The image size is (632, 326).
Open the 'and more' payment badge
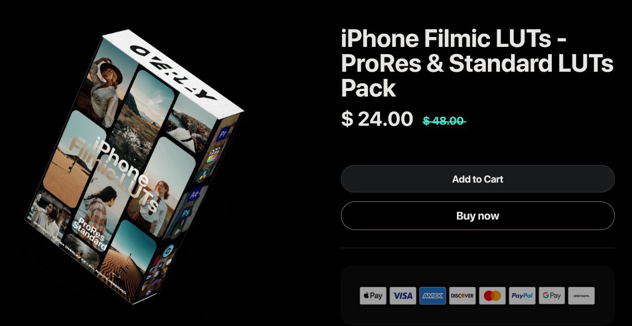point(582,296)
